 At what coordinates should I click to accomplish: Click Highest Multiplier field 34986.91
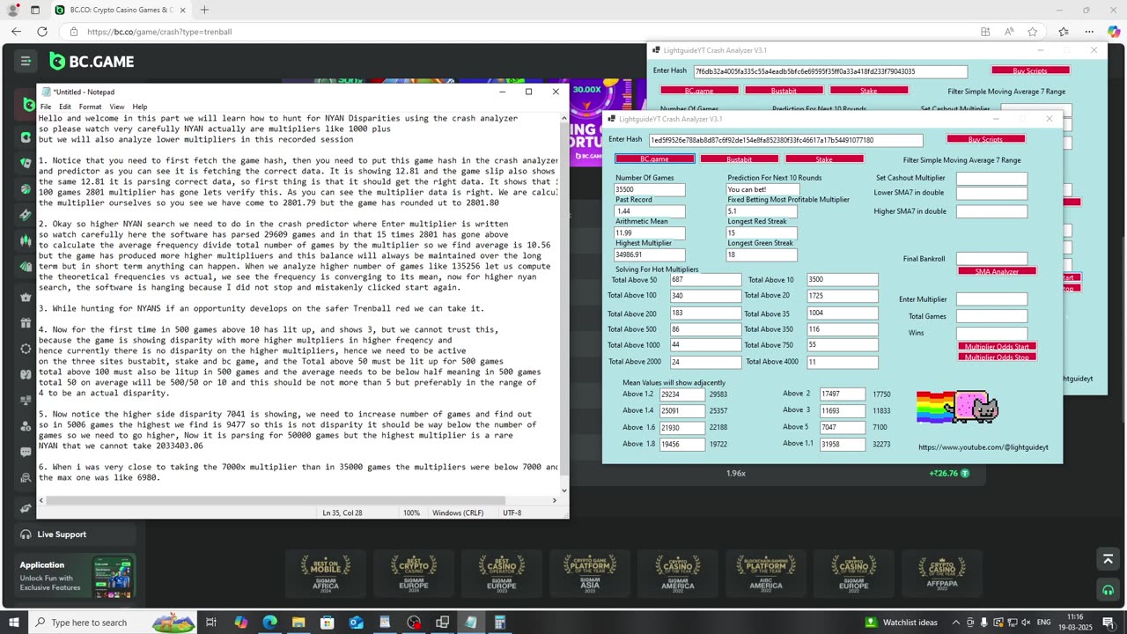[x=649, y=254]
